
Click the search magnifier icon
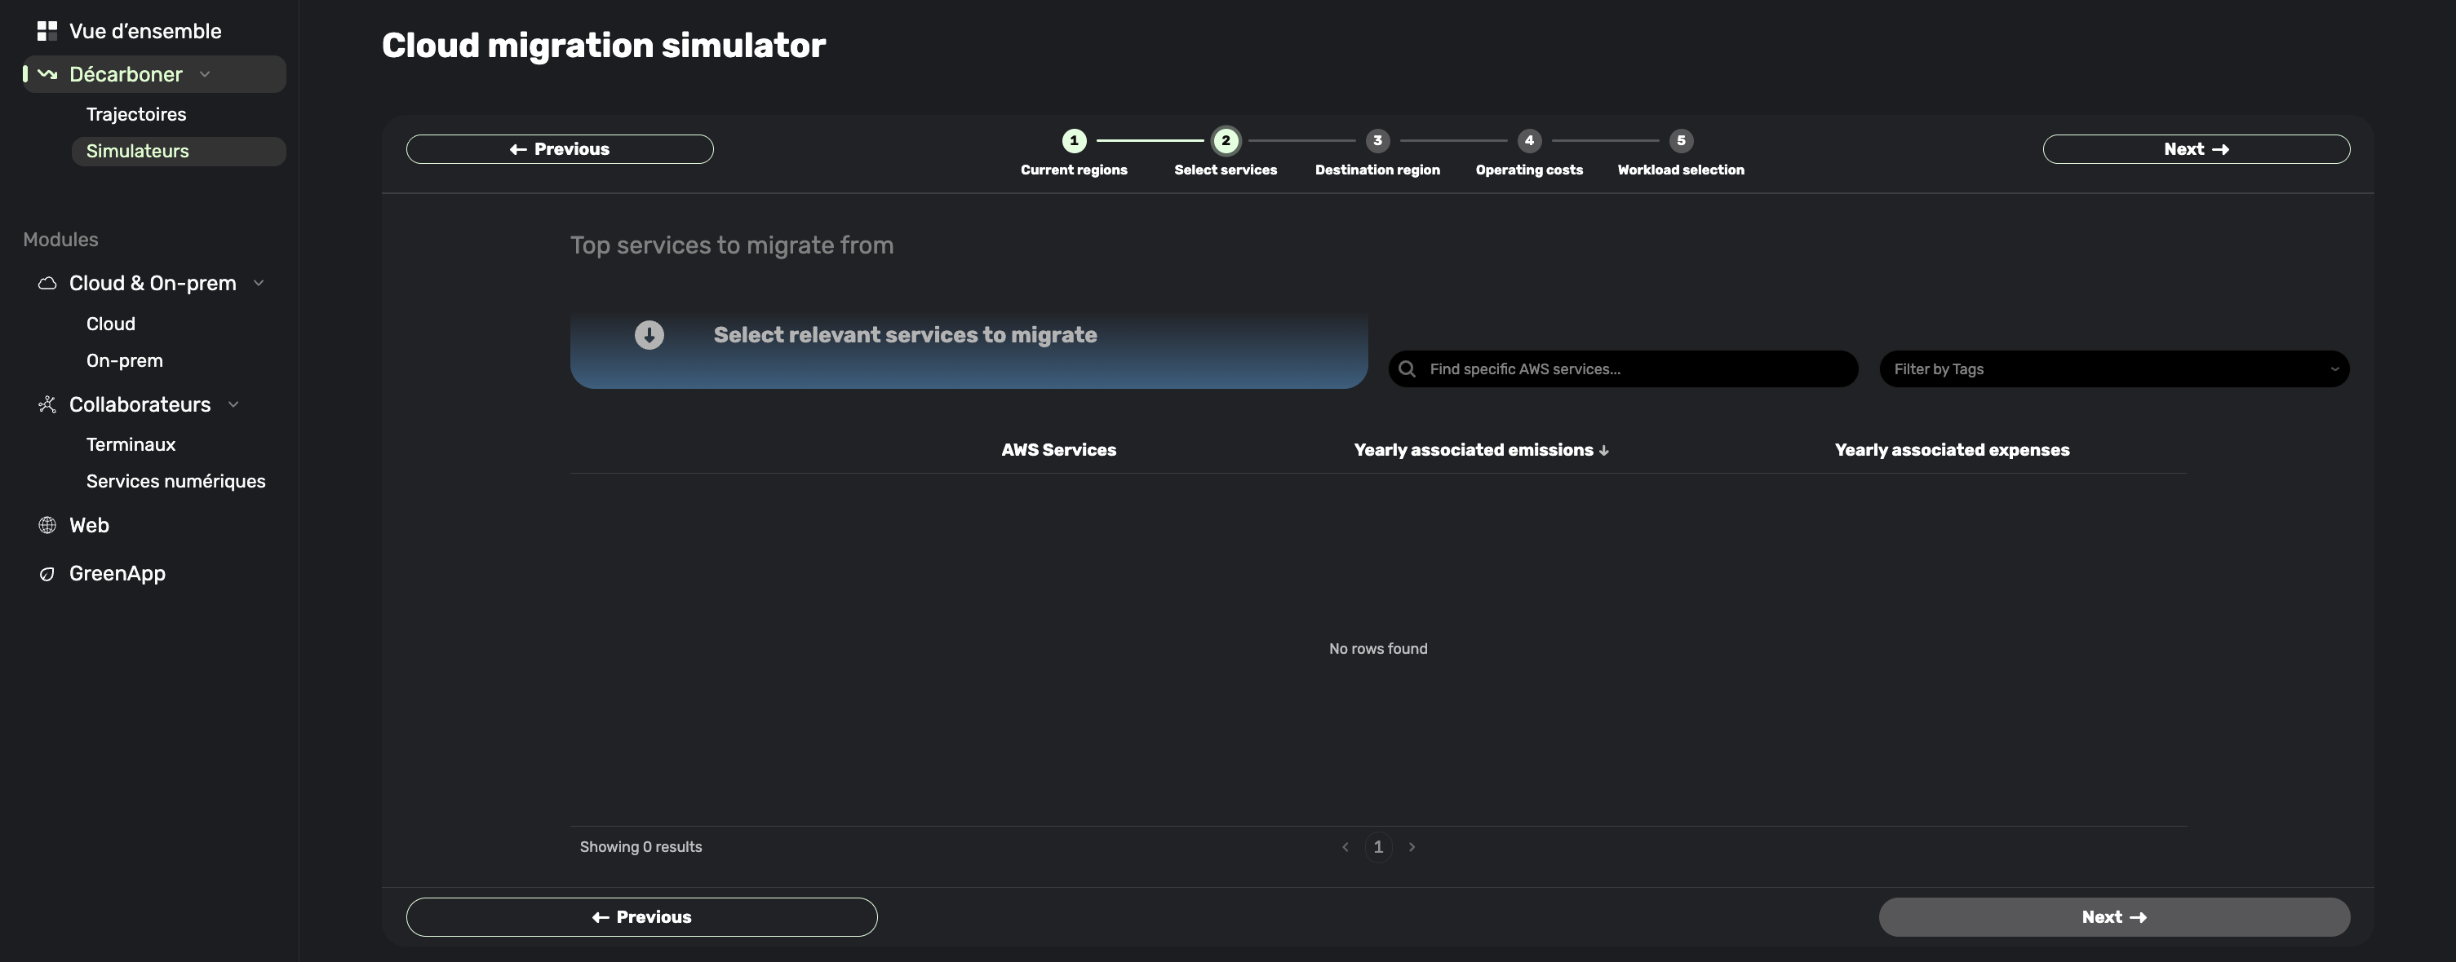[1407, 369]
